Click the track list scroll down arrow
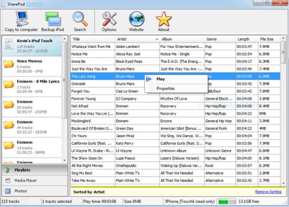289x207 pixels. pyautogui.click(x=283, y=183)
